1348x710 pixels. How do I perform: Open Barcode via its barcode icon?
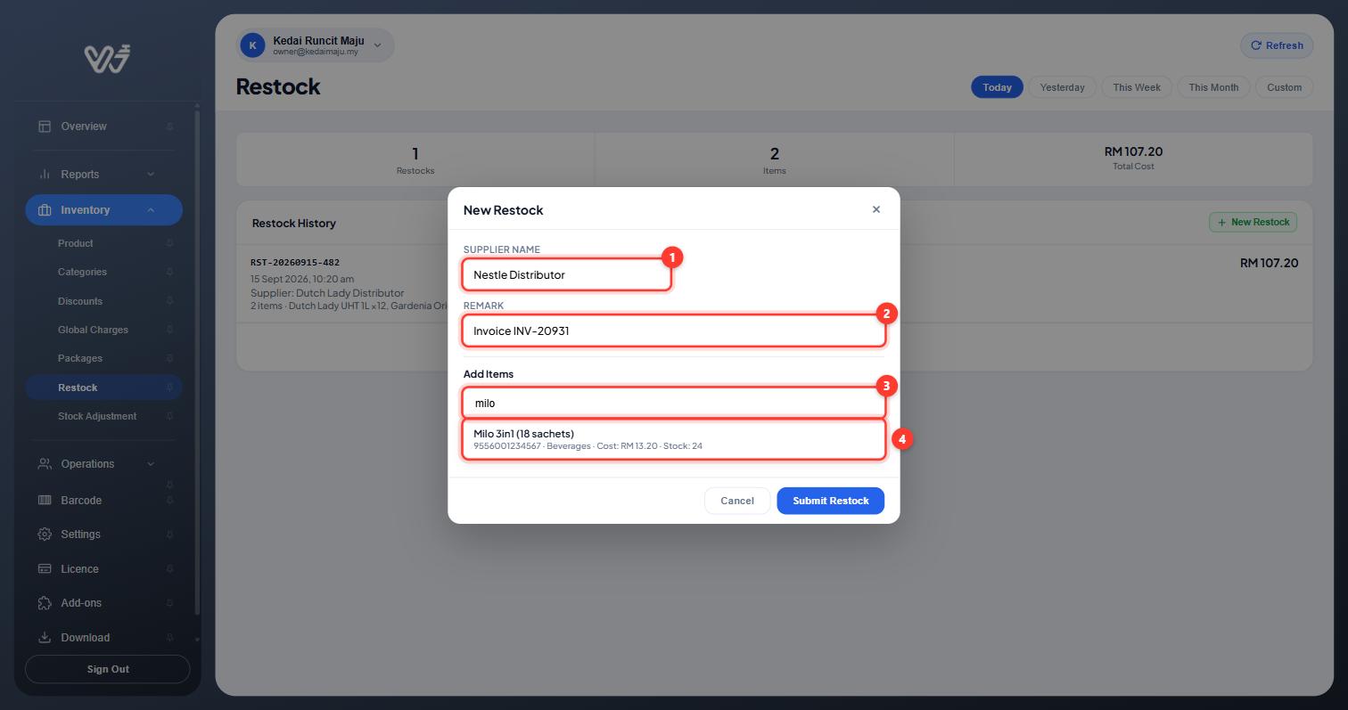click(x=45, y=501)
